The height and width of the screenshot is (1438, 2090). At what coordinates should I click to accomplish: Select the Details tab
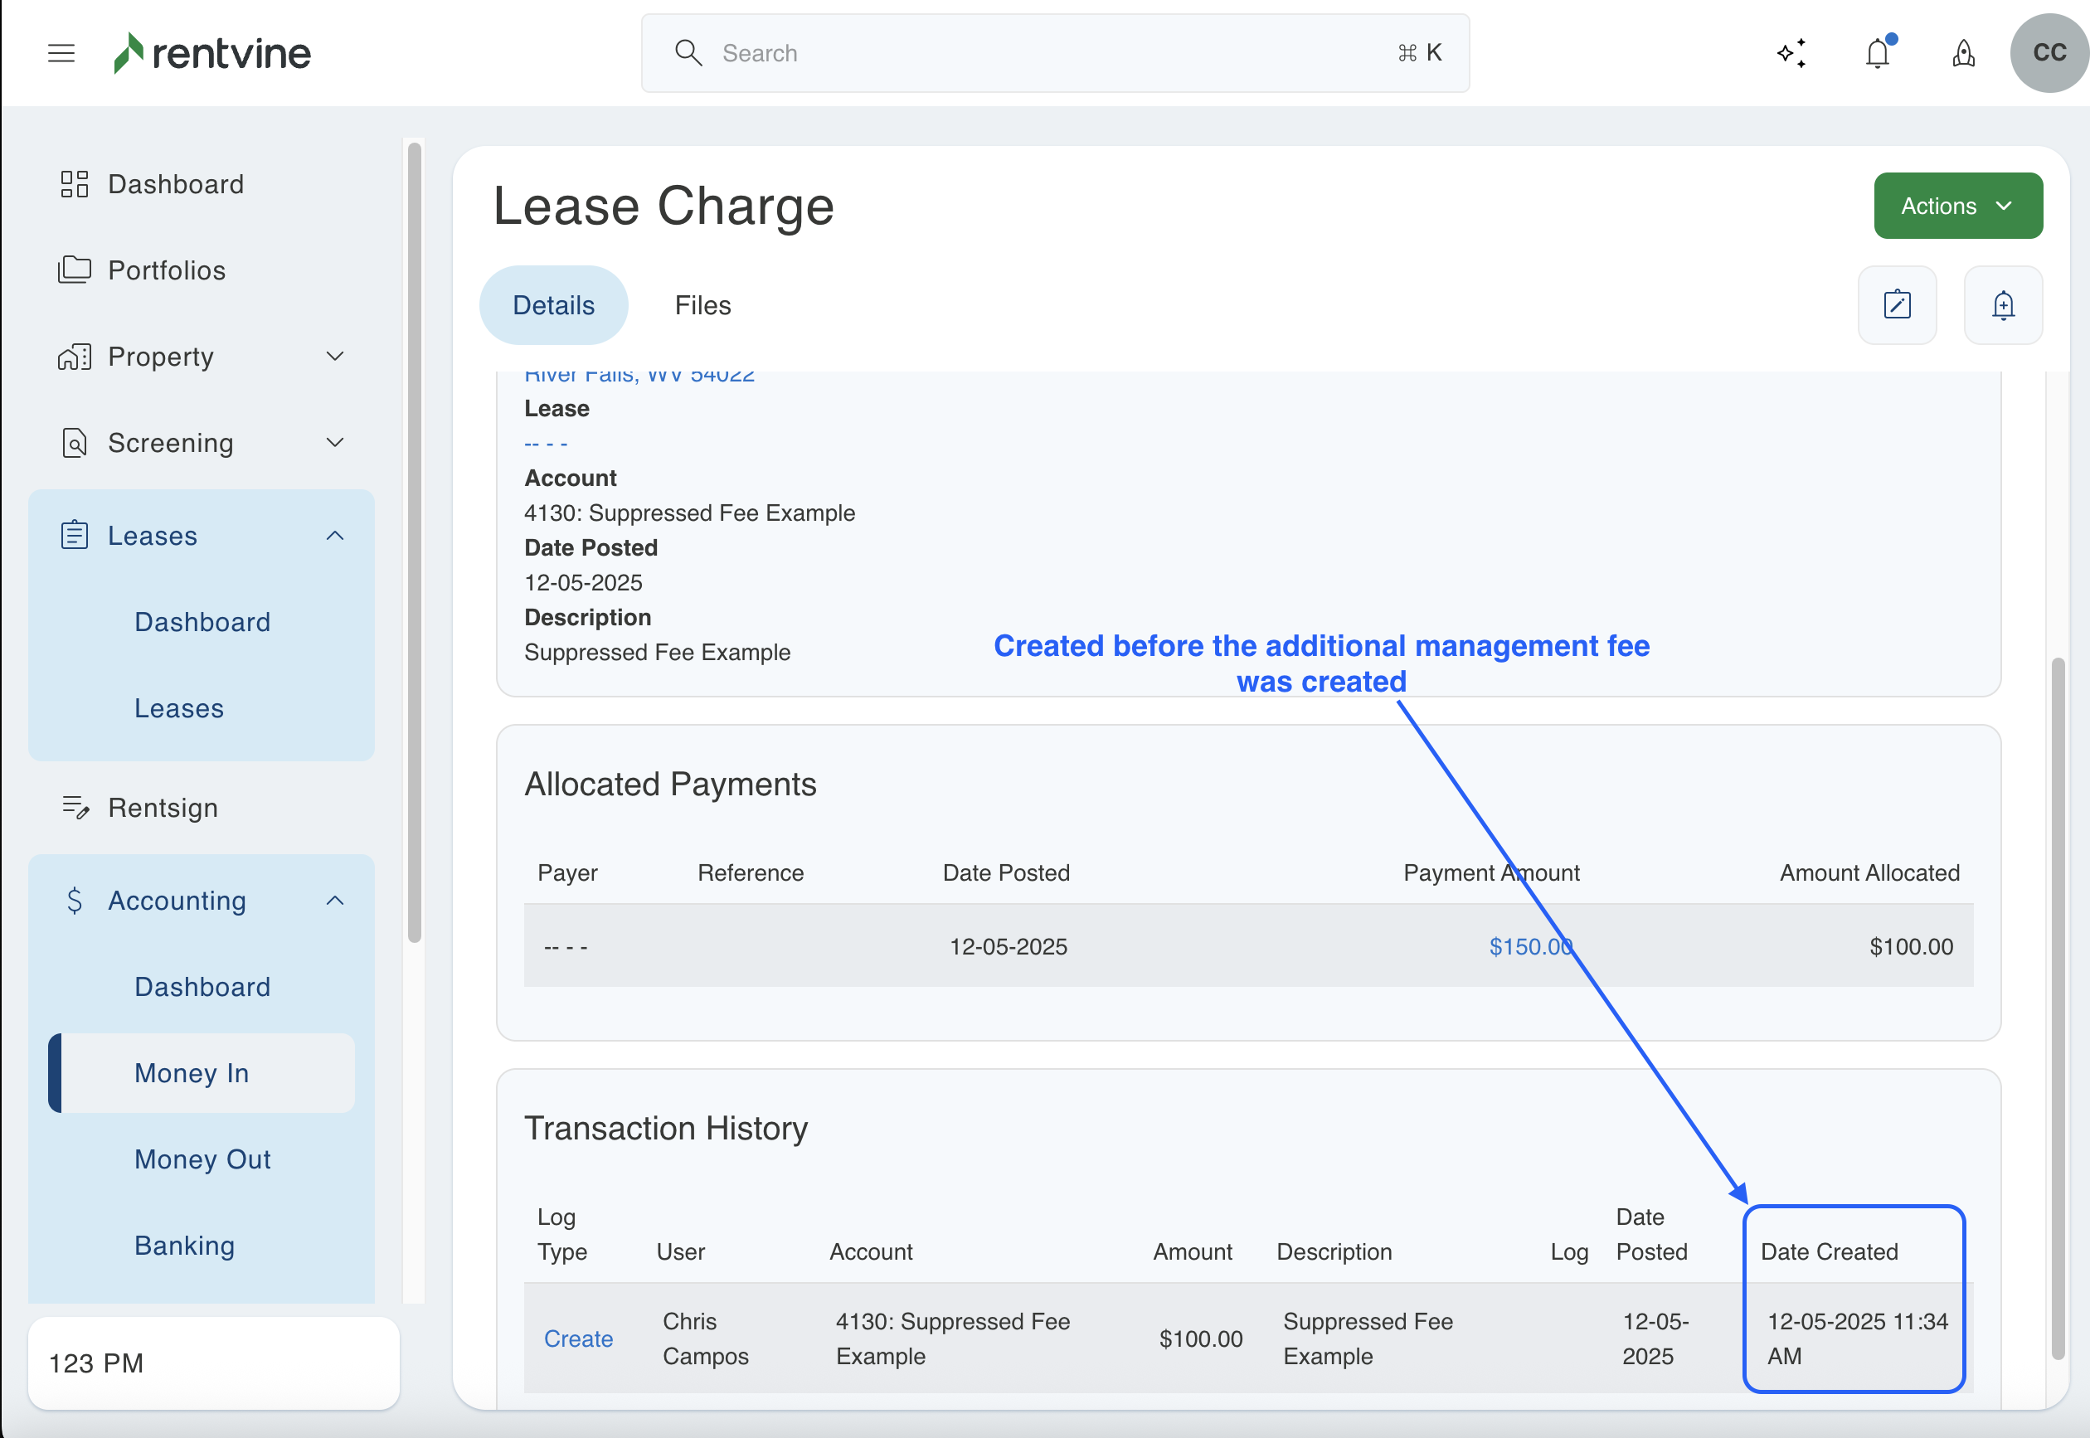point(553,305)
